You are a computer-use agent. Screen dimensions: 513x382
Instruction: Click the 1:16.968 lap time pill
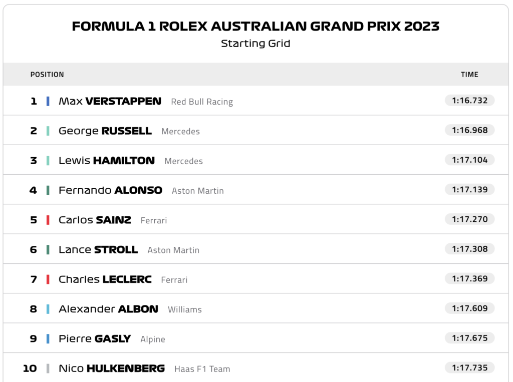pyautogui.click(x=469, y=130)
